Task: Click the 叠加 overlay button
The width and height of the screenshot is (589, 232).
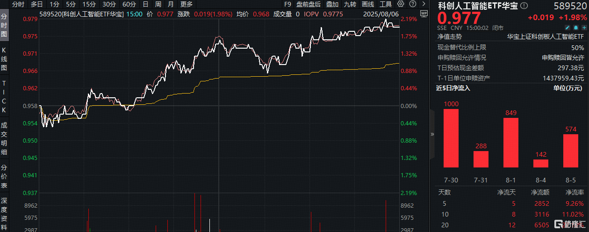Action: [x=332, y=4]
